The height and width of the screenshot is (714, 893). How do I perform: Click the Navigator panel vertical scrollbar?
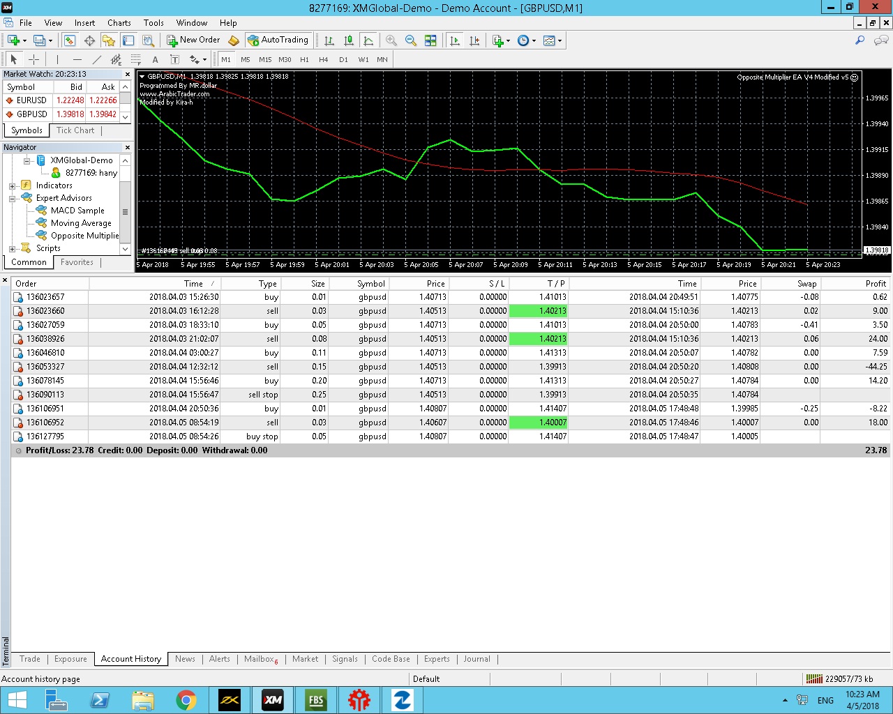tap(126, 212)
